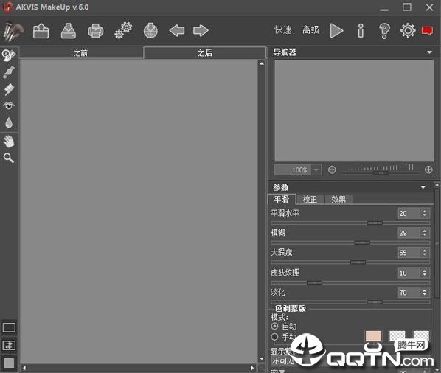Click the 皮肤纹理 slider track
This screenshot has width=441, height=373.
click(350, 282)
